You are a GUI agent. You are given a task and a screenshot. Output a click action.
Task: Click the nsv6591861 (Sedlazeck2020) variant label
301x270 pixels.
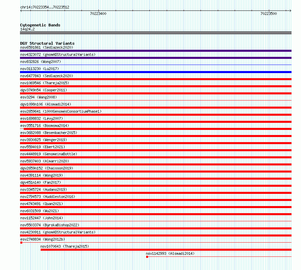pyautogui.click(x=47, y=47)
